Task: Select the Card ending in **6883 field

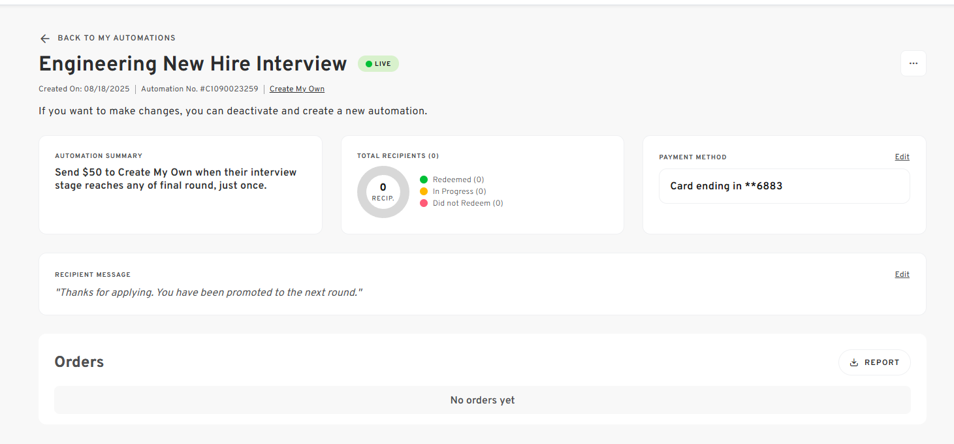Action: point(784,186)
